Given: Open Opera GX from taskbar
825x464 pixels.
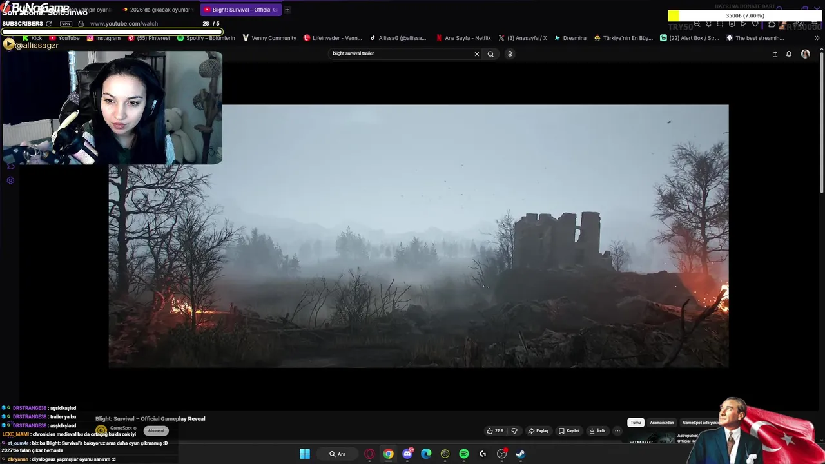Looking at the screenshot, I should point(369,454).
